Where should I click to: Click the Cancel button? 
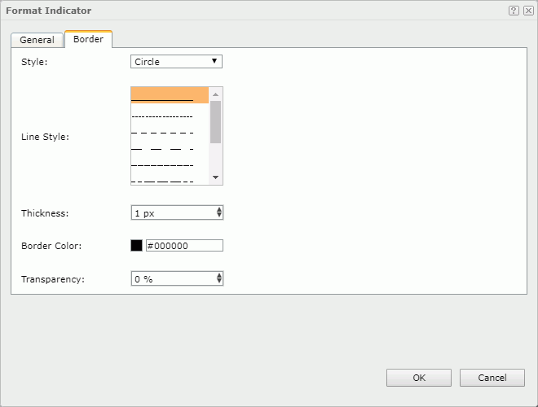pos(492,378)
